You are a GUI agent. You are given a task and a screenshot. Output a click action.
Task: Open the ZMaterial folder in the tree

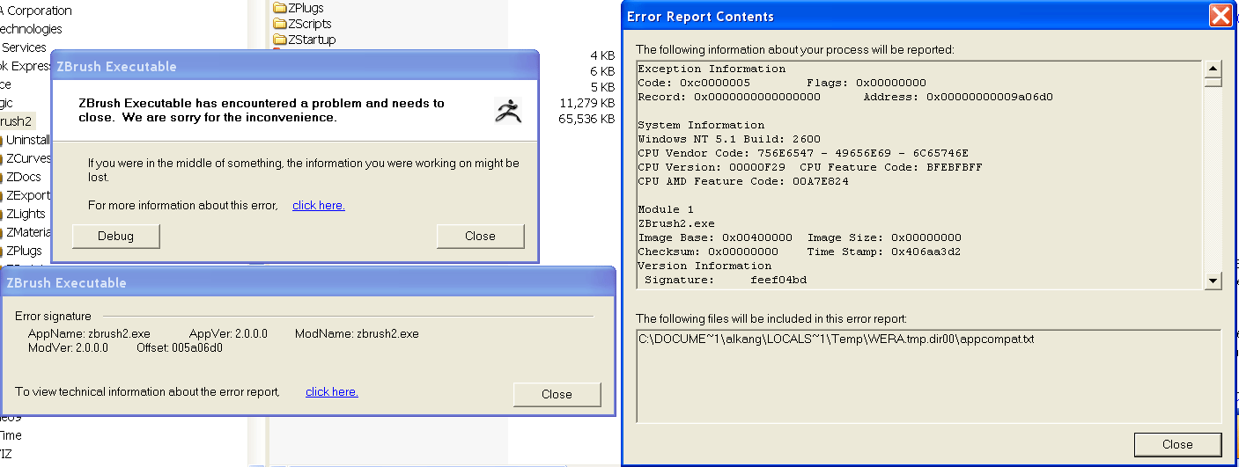point(27,232)
